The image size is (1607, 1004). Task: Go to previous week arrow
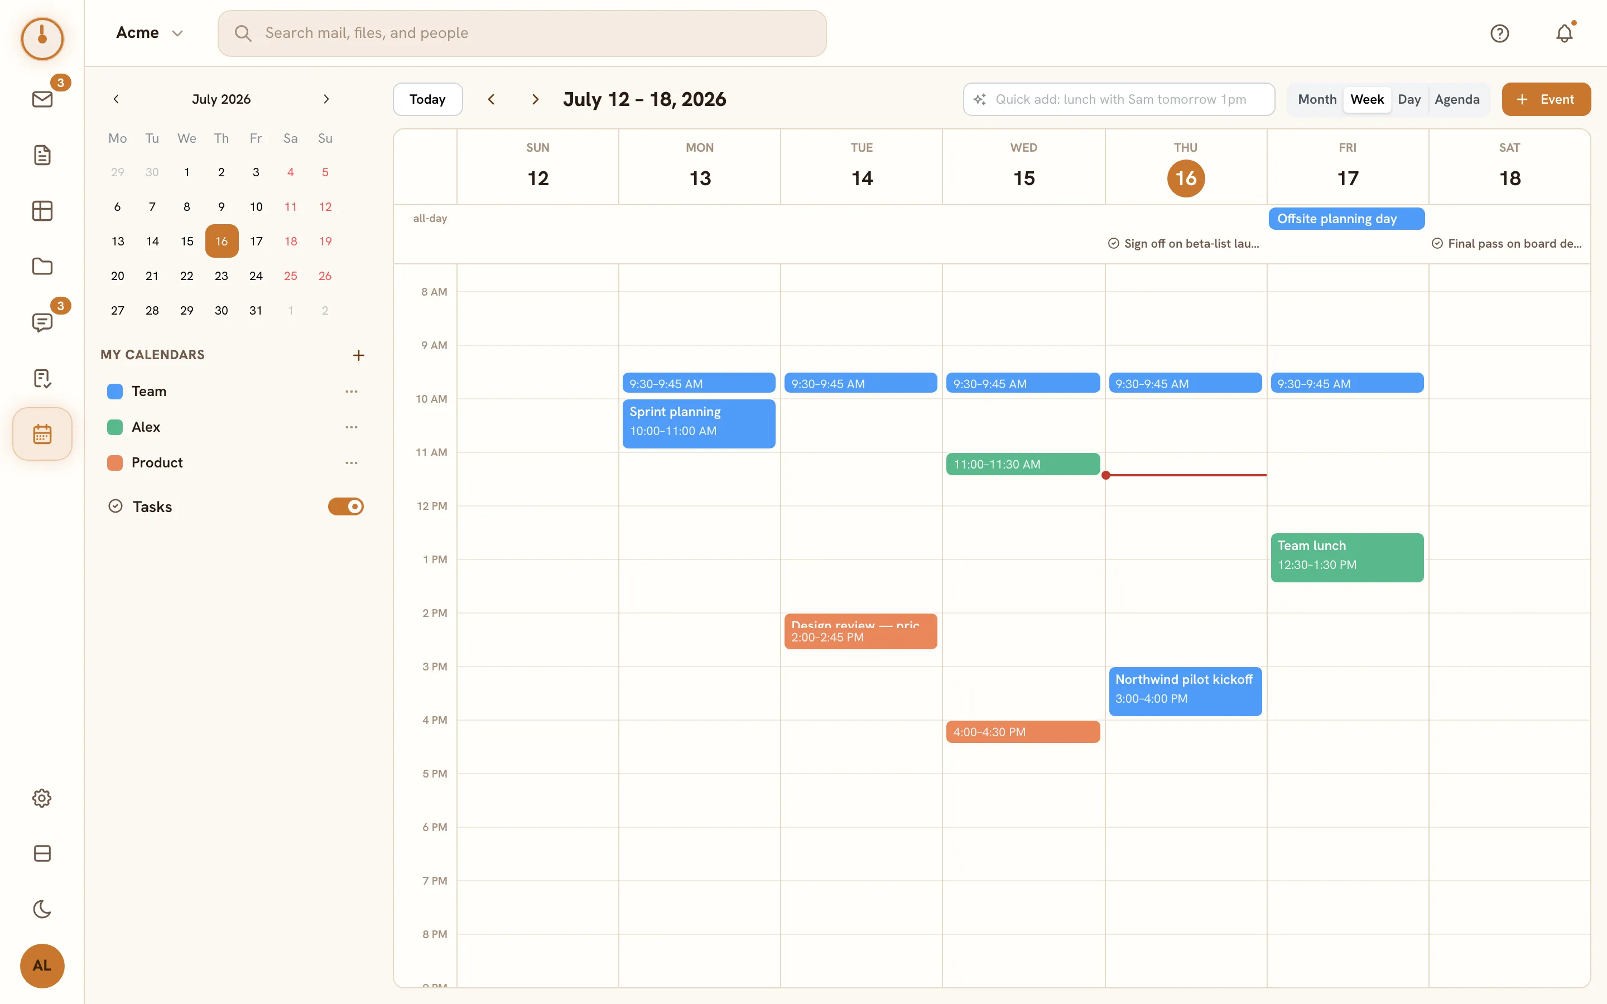click(492, 100)
